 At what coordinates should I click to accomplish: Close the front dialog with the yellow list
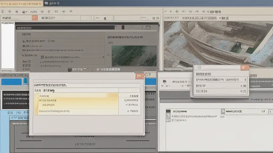click(139, 76)
